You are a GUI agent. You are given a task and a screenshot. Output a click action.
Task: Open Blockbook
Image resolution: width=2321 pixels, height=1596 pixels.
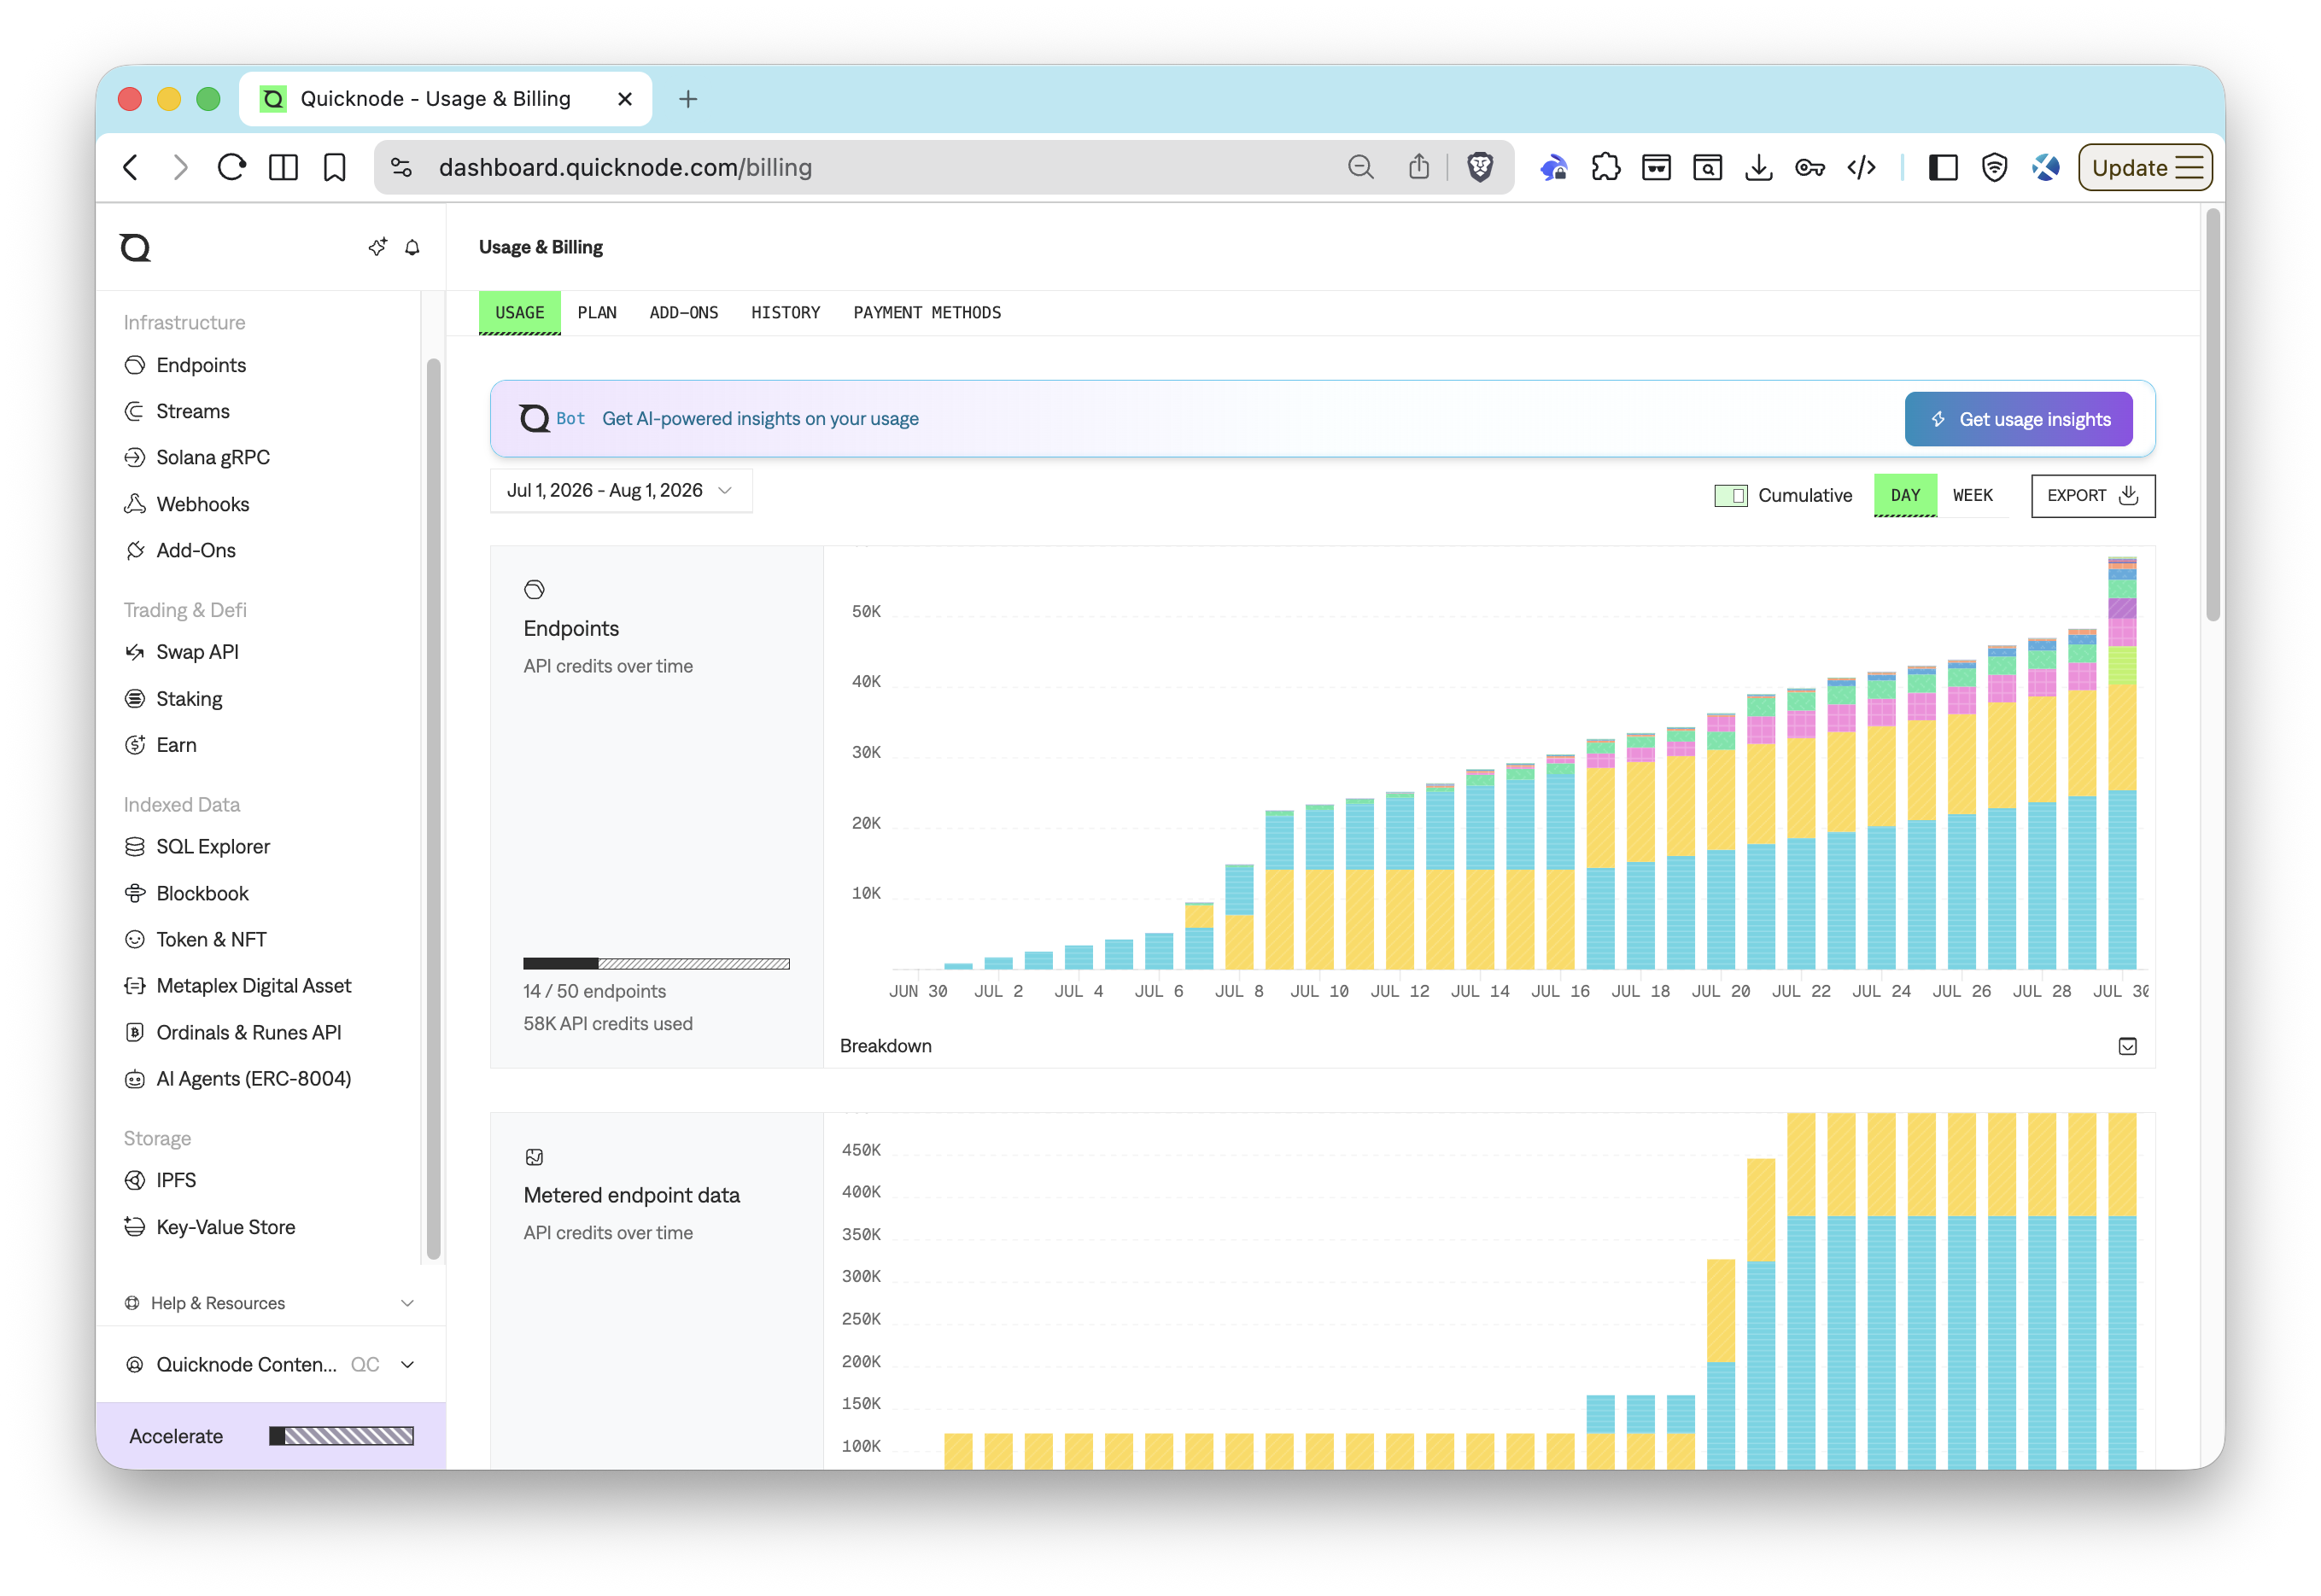point(202,893)
